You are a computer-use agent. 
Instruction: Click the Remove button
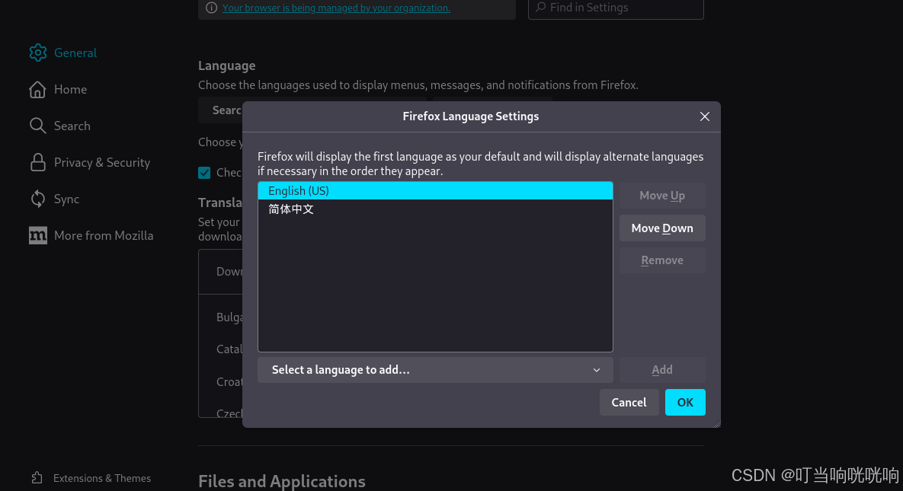(662, 260)
